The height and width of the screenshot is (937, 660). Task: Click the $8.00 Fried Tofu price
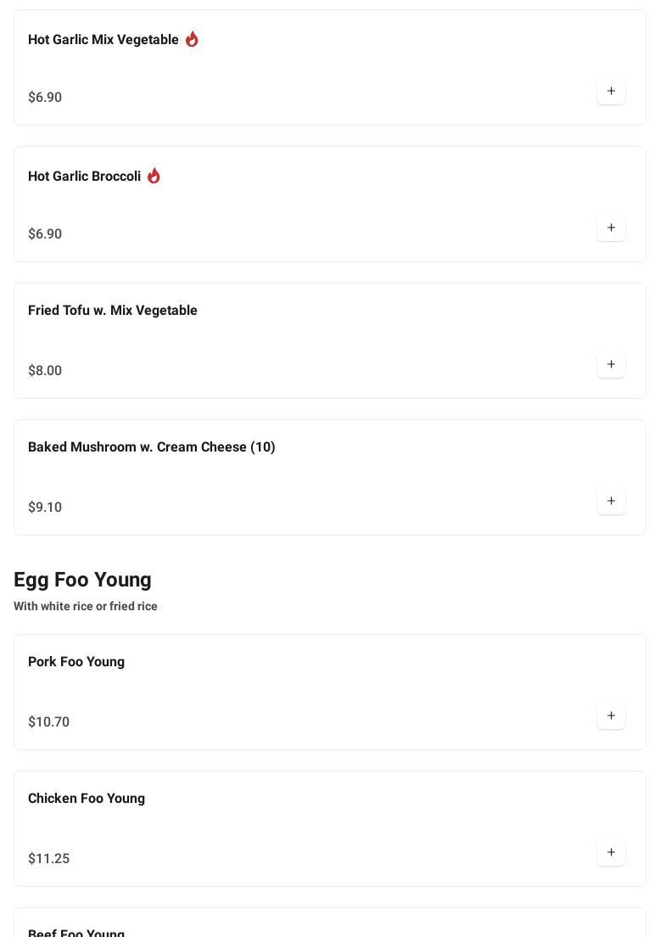point(45,371)
